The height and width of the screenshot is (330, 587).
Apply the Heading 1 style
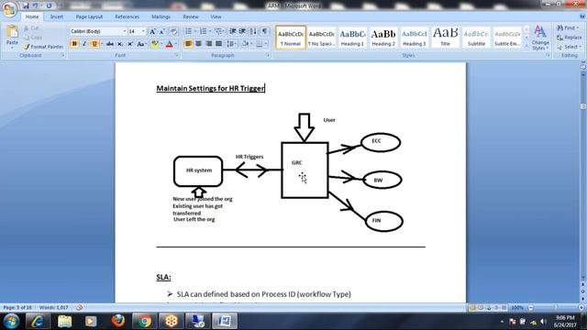point(352,37)
